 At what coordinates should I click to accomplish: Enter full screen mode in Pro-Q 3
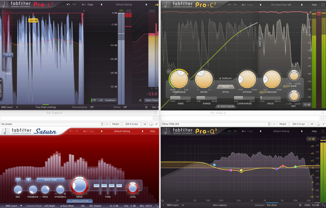tap(323, 131)
